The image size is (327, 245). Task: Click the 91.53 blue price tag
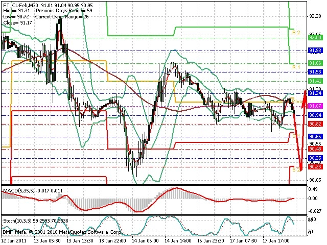point(315,72)
